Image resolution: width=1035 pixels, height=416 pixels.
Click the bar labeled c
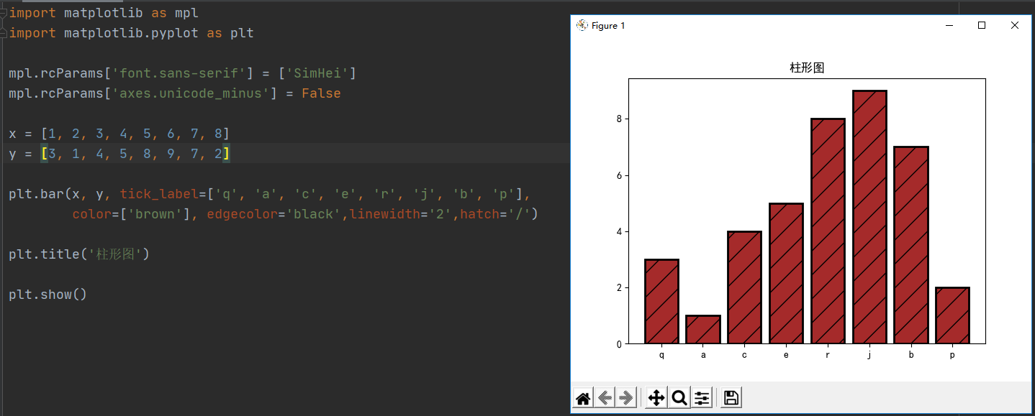745,287
